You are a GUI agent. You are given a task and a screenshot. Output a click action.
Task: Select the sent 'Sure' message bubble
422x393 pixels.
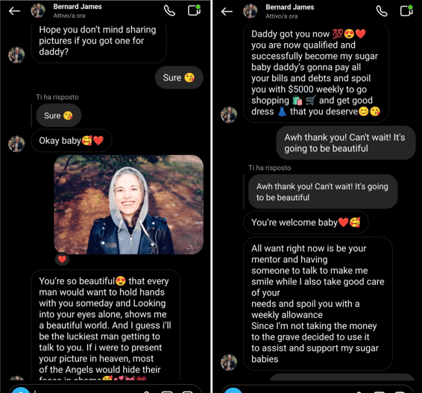coord(179,77)
